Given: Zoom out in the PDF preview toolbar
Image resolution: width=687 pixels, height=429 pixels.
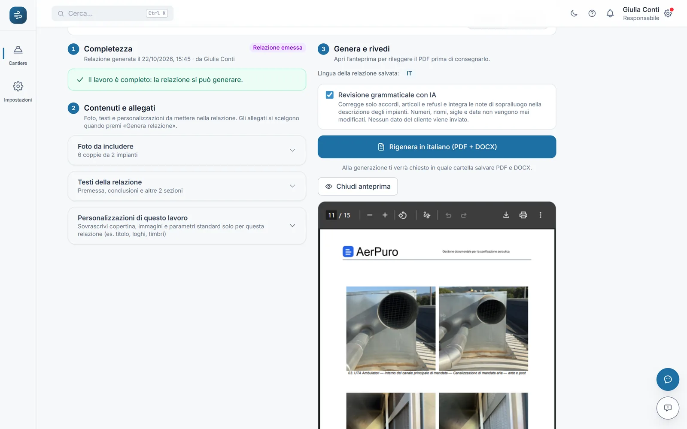Looking at the screenshot, I should [x=370, y=215].
